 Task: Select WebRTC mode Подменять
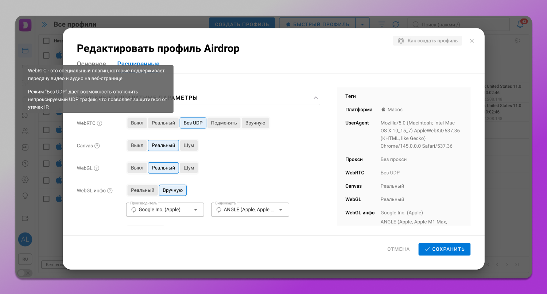(224, 123)
